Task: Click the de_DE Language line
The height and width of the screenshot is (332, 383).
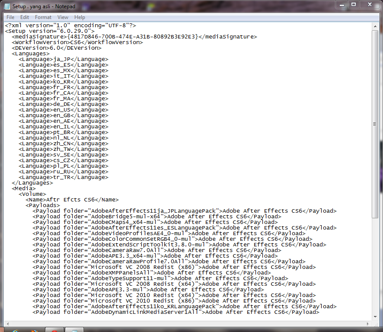Action: 64,104
